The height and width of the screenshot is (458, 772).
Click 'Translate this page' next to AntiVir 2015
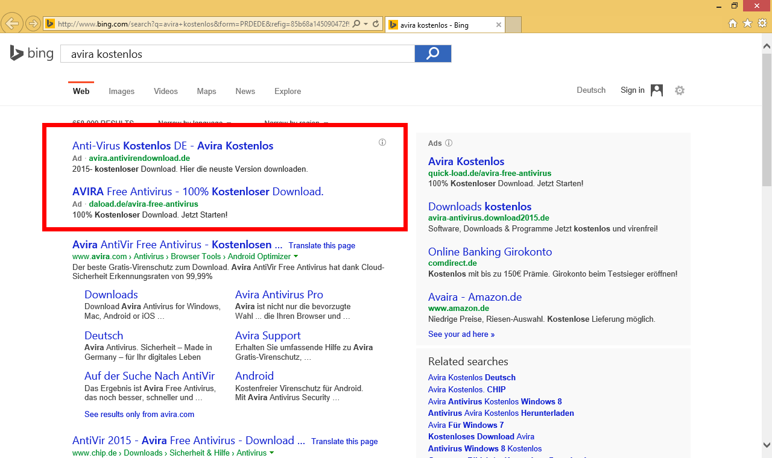point(344,441)
